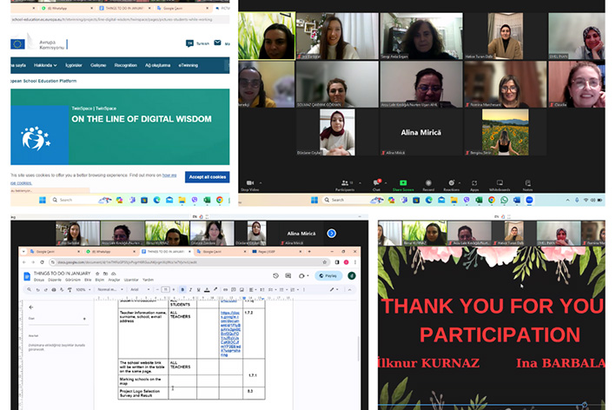The width and height of the screenshot is (616, 410).
Task: Open the Zoom Whiteboards icon
Action: (500, 184)
